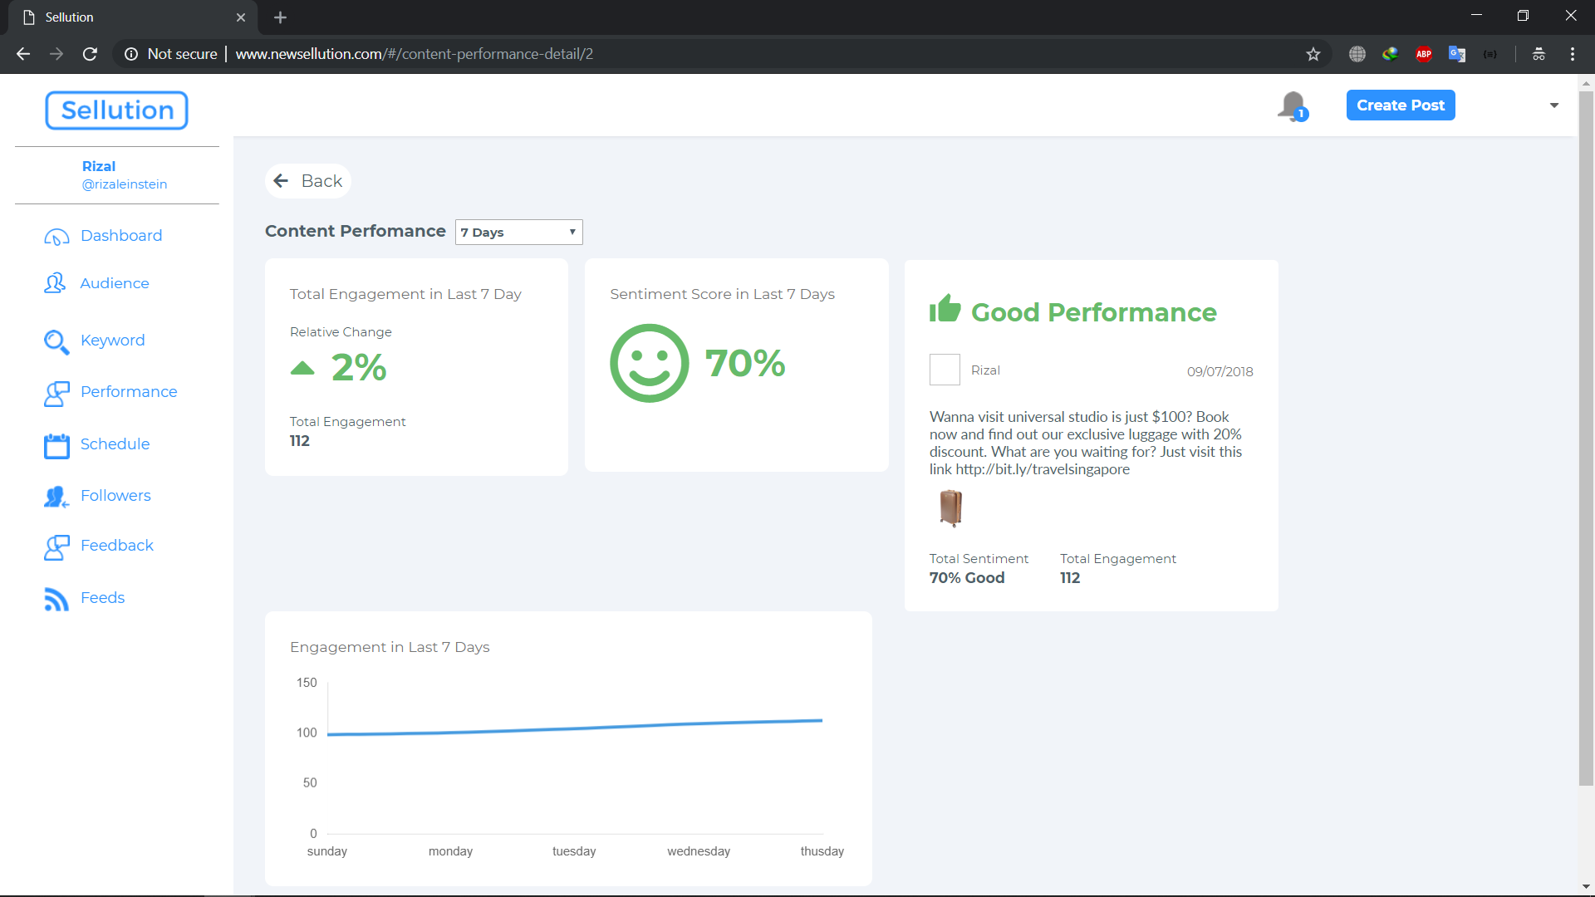Screen dimensions: 1595x897
Task: Bookmark page with star icon
Action: pos(1313,54)
